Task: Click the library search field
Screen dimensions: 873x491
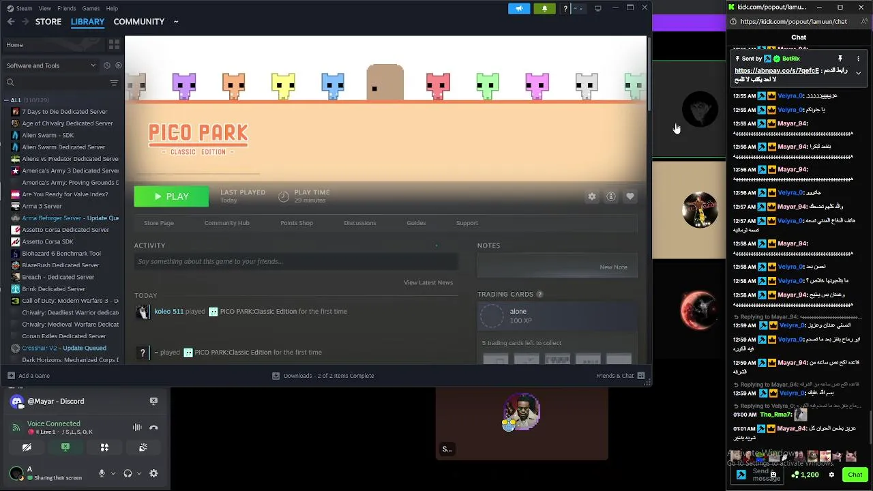Action: pos(58,83)
